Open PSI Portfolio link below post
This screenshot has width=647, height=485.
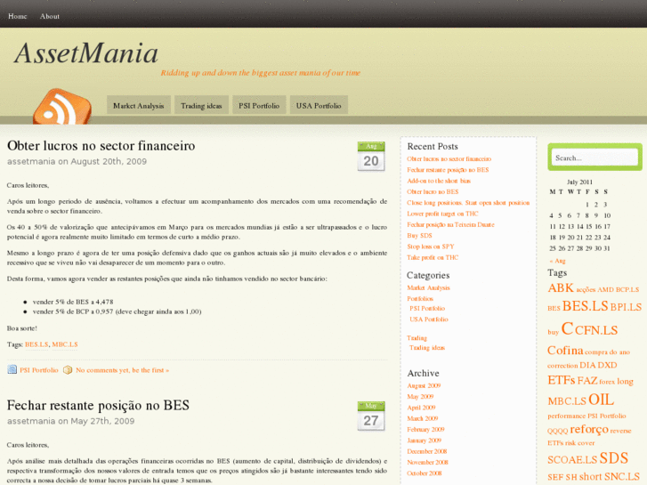(x=39, y=370)
